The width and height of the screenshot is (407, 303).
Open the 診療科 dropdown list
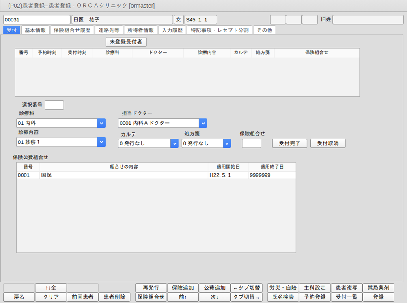101,123
